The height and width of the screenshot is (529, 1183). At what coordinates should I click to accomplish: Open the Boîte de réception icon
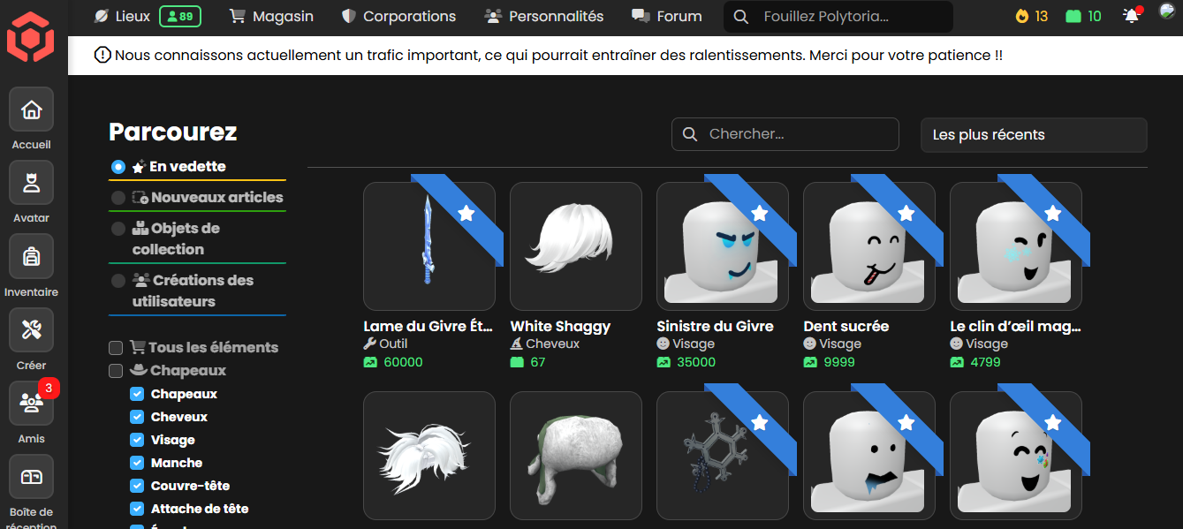pyautogui.click(x=32, y=477)
